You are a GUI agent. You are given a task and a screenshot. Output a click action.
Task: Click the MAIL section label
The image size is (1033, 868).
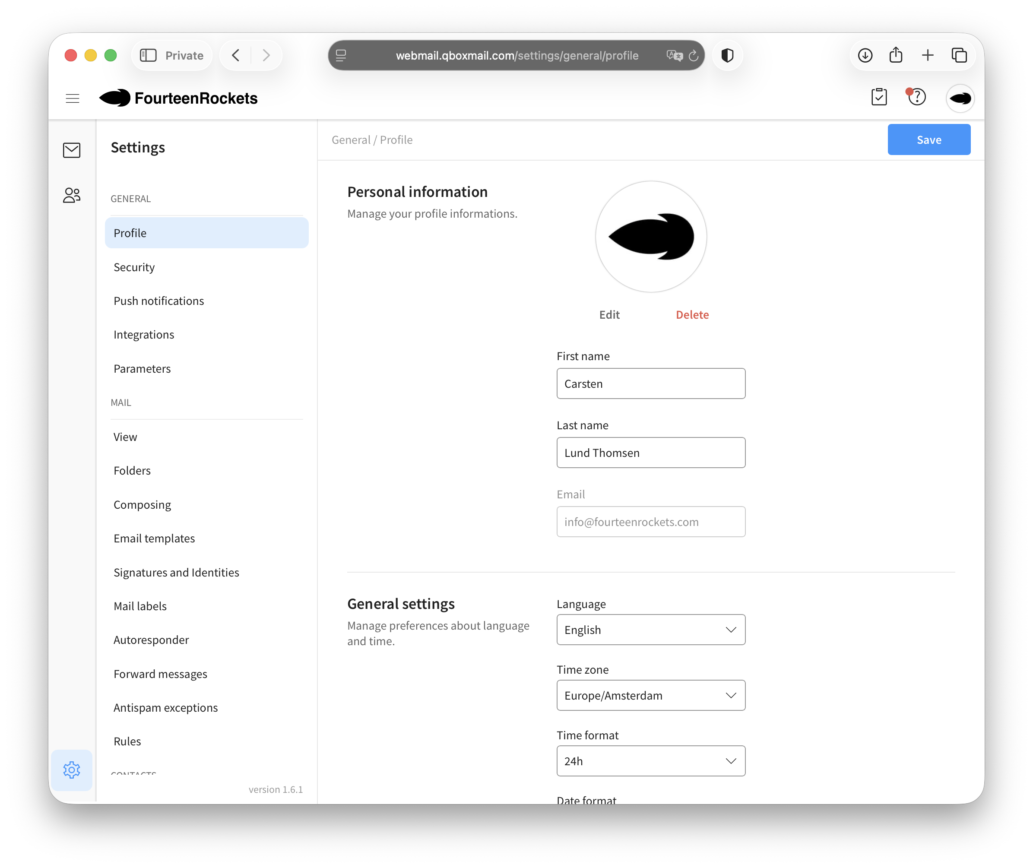coord(120,402)
